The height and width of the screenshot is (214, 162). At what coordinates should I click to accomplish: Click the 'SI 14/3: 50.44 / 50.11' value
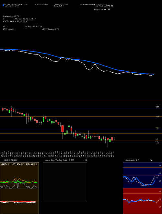(x=25, y=19)
